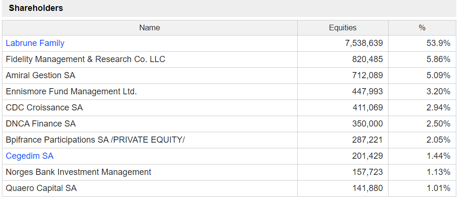
Task: Click the Name column header
Action: coord(150,28)
